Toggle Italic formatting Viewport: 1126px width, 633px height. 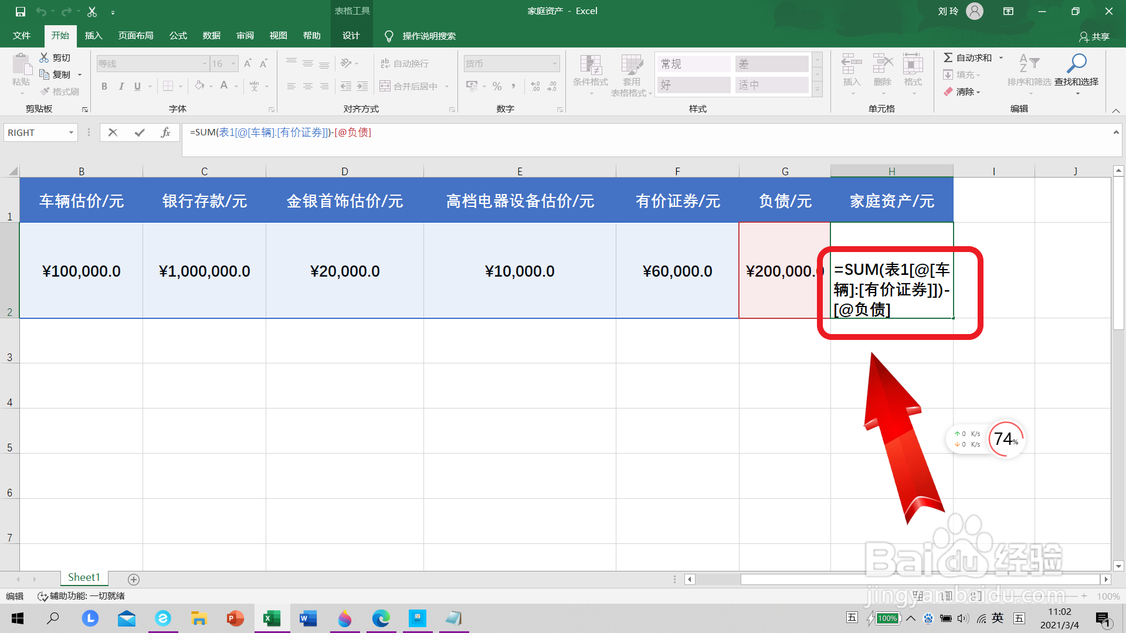click(121, 86)
